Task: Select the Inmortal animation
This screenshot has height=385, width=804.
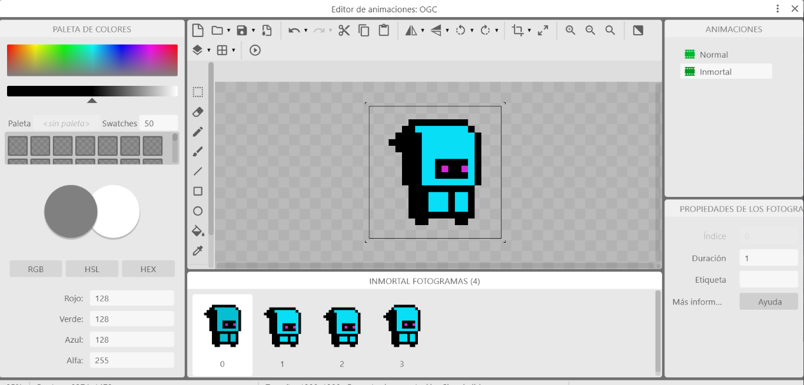Action: coord(715,72)
